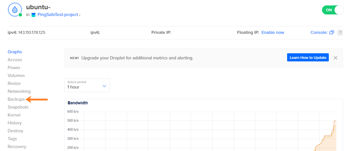
Task: Go to the Snapshots sidebar item
Action: coord(18,107)
